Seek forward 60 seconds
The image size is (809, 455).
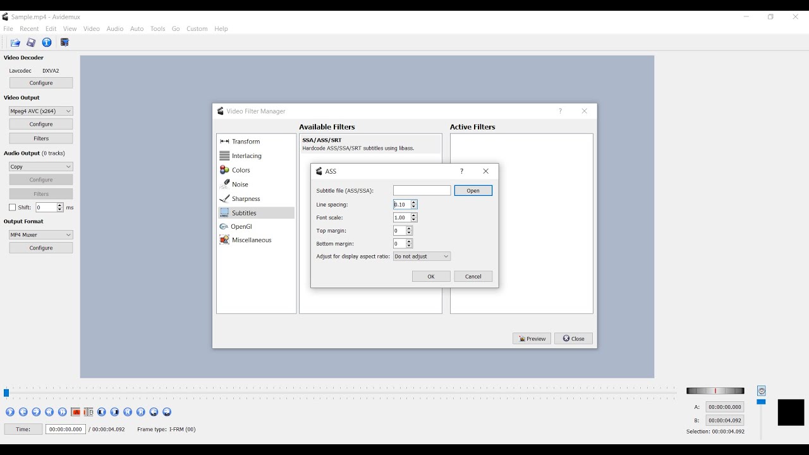[x=167, y=412]
